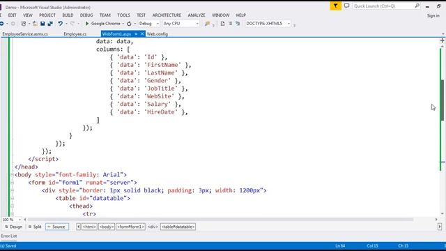
Task: Click the Open File folder icon
Action: 35,24
